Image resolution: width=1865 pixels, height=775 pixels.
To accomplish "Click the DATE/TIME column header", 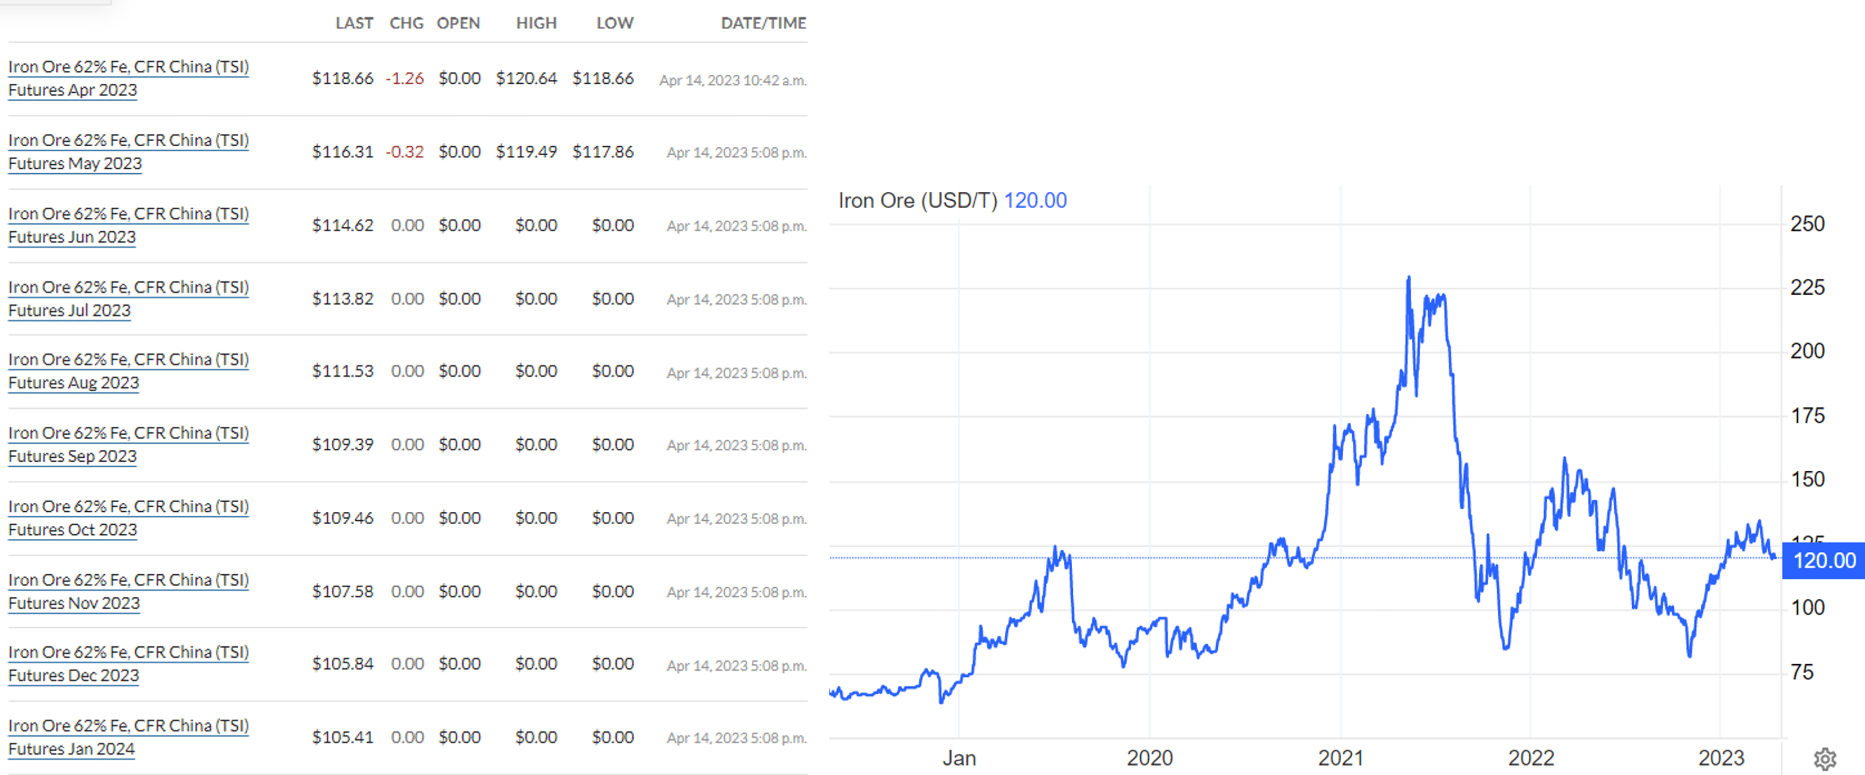I will click(763, 23).
